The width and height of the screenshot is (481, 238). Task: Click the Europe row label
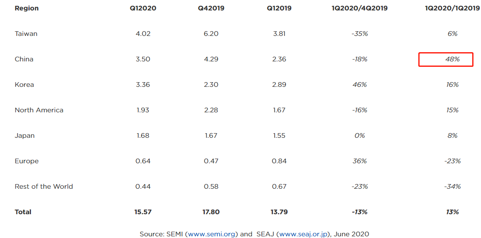26,161
